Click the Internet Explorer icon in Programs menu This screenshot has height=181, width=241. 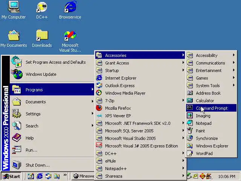99,78
